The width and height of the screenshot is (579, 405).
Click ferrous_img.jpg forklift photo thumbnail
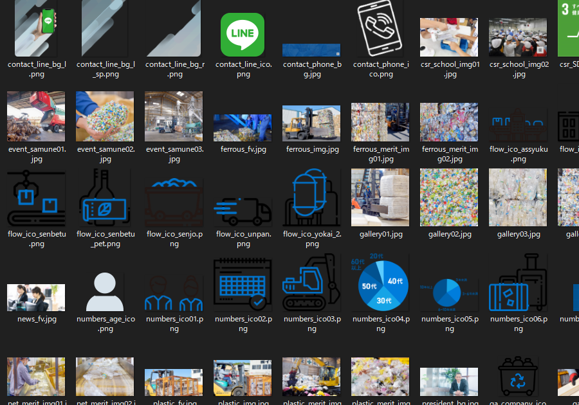311,123
